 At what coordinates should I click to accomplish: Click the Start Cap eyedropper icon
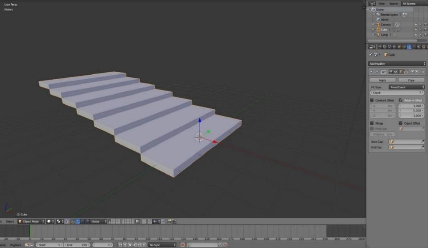423,142
